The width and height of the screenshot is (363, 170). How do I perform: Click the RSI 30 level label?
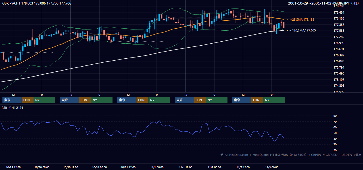click(x=335, y=144)
